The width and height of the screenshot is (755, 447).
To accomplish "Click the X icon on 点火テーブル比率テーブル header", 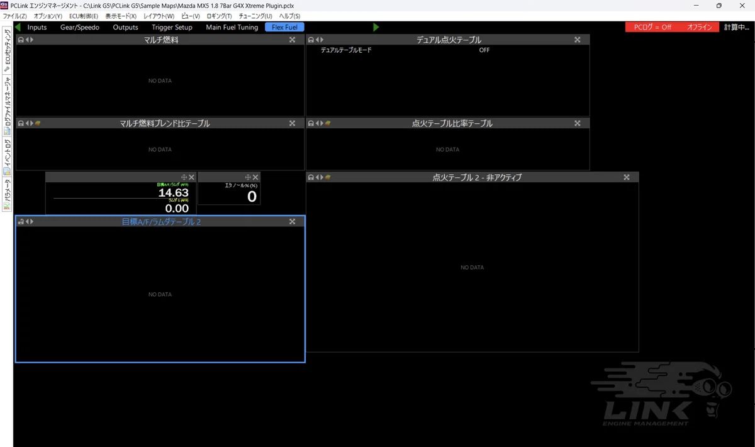I will [x=578, y=123].
